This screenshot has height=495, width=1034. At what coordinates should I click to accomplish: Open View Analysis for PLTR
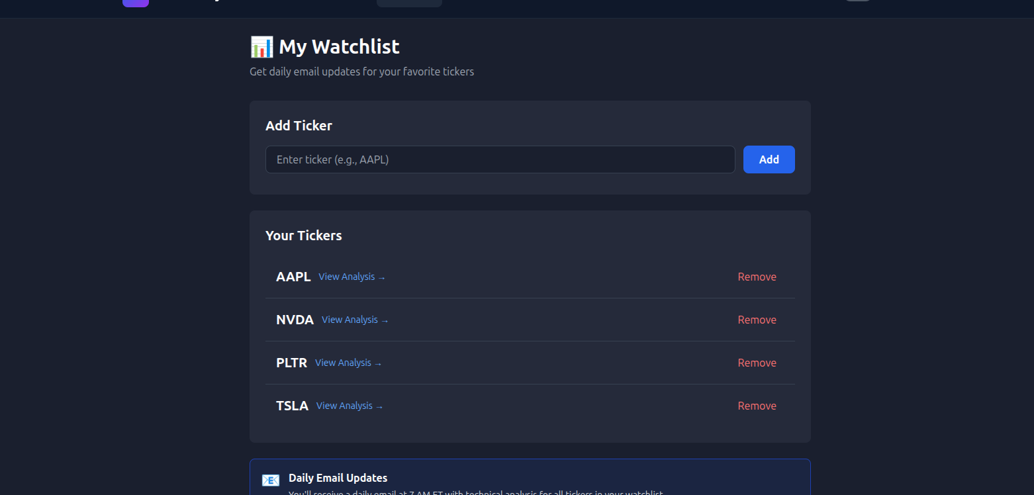[342, 363]
